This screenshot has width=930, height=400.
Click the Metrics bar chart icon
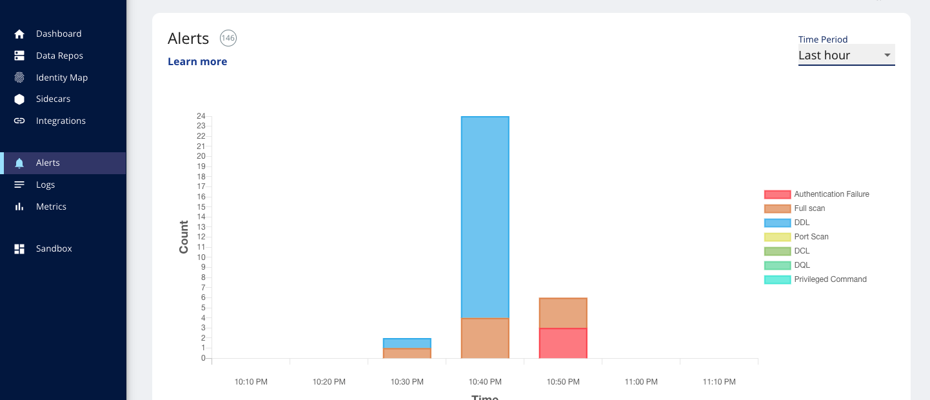(19, 207)
